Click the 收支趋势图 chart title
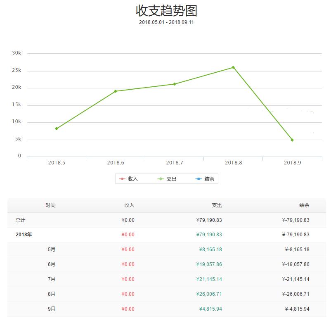 coord(165,10)
